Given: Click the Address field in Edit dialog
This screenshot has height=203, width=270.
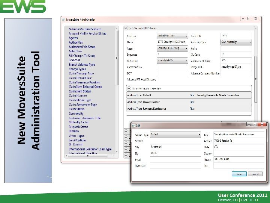Looking at the screenshot, I should pos(239,141).
